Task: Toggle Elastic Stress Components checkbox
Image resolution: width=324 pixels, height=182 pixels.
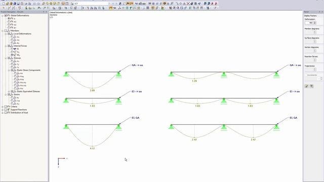Action: [x=12, y=70]
